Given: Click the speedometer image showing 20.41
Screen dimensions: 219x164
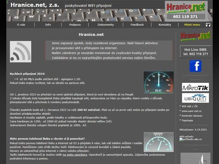Looking at the screenshot, I should tap(159, 82).
